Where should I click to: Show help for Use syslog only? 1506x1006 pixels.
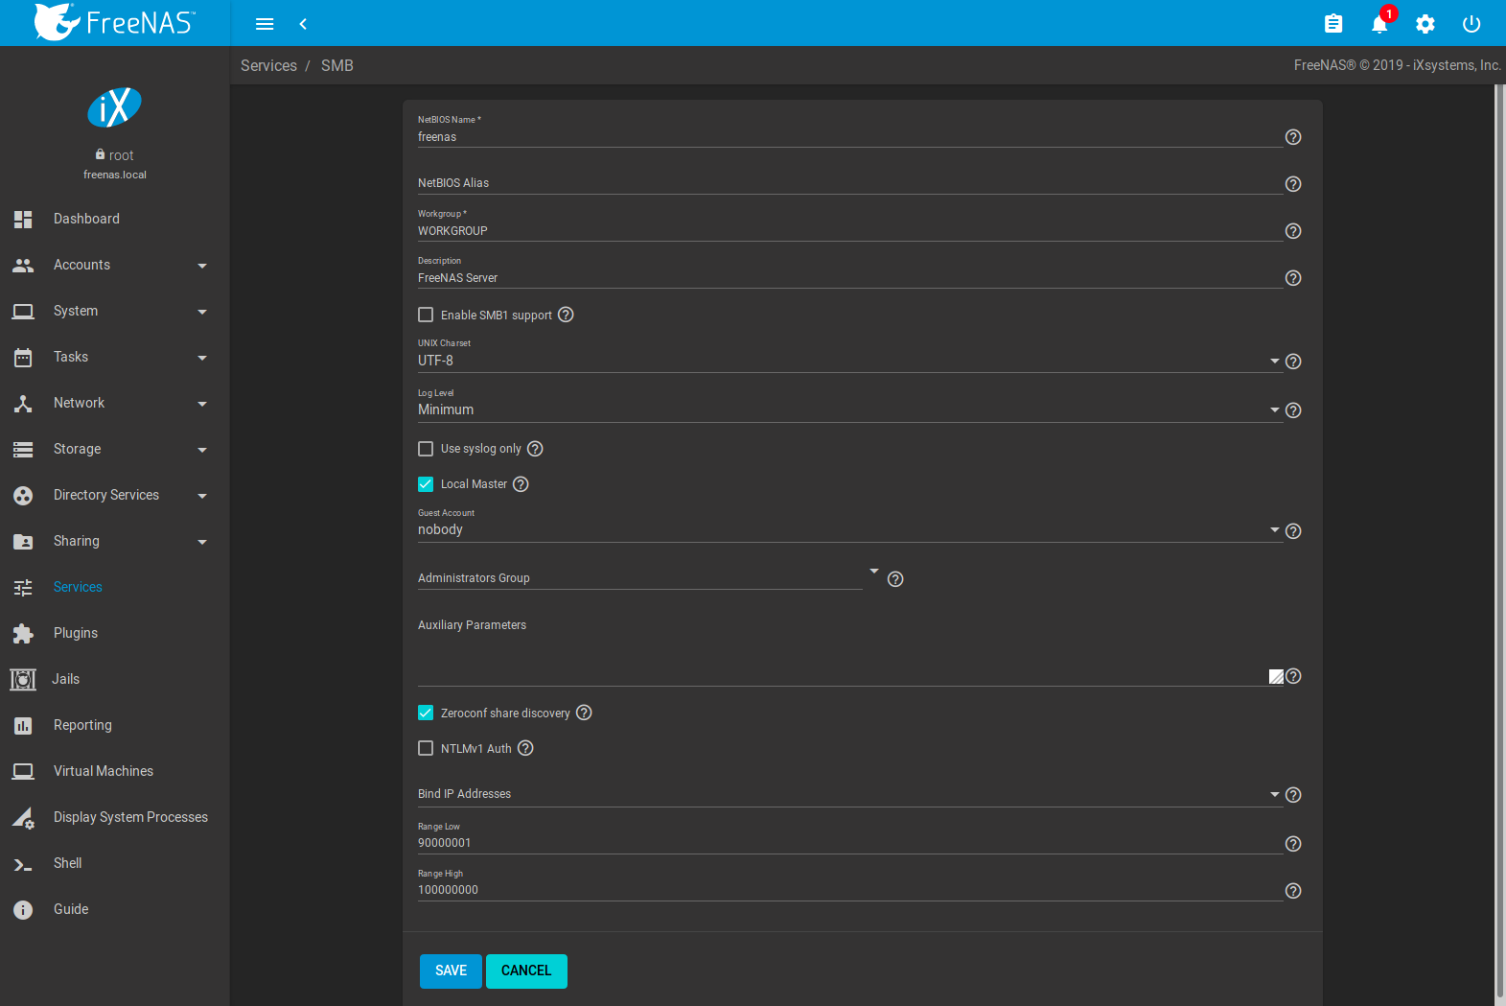coord(535,449)
